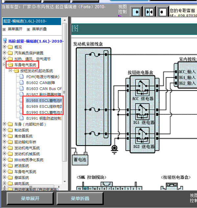The image size is (197, 208).
Task: Click 当前:起亚-福瑞迪(1.6L)-2010- root link
Action: pos(36,41)
